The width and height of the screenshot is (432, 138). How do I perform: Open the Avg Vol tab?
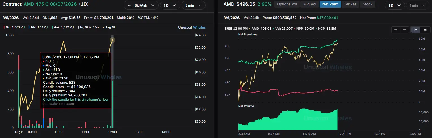pyautogui.click(x=309, y=4)
